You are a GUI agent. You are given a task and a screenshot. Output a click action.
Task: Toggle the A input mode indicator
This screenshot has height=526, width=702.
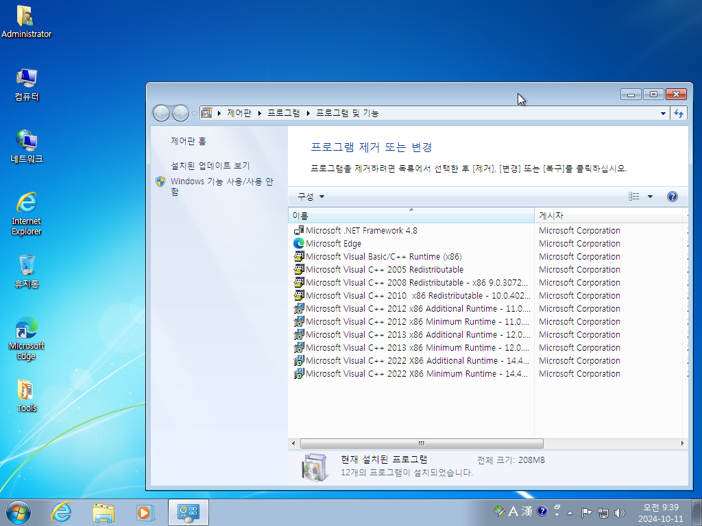pos(513,511)
